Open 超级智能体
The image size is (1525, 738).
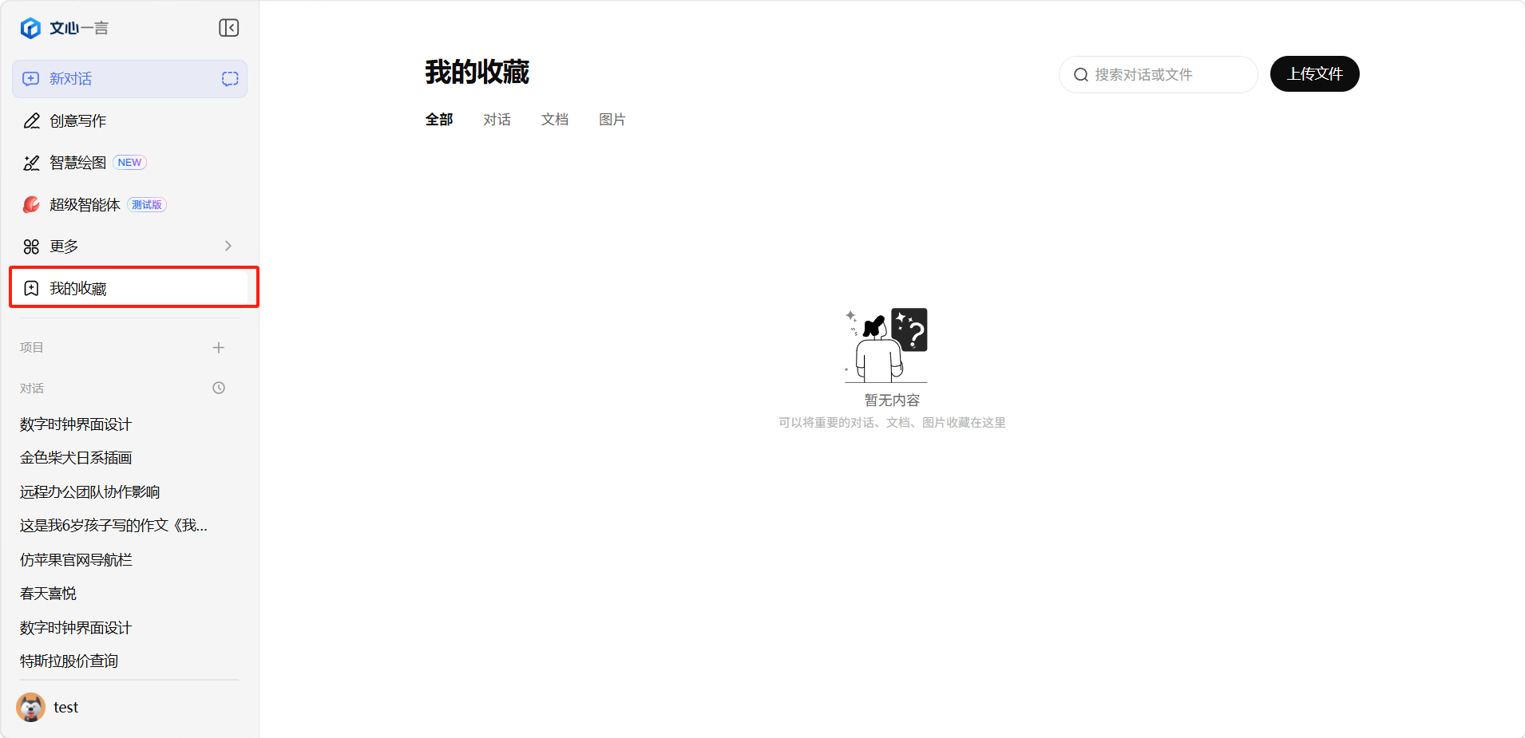[x=129, y=204]
